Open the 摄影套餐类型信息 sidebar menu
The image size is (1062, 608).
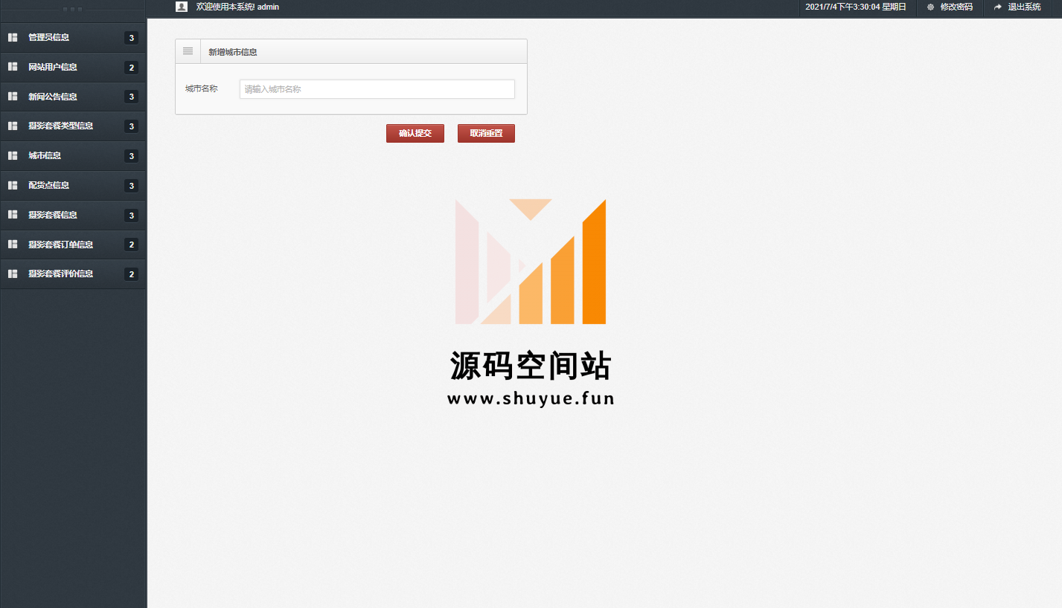click(73, 126)
